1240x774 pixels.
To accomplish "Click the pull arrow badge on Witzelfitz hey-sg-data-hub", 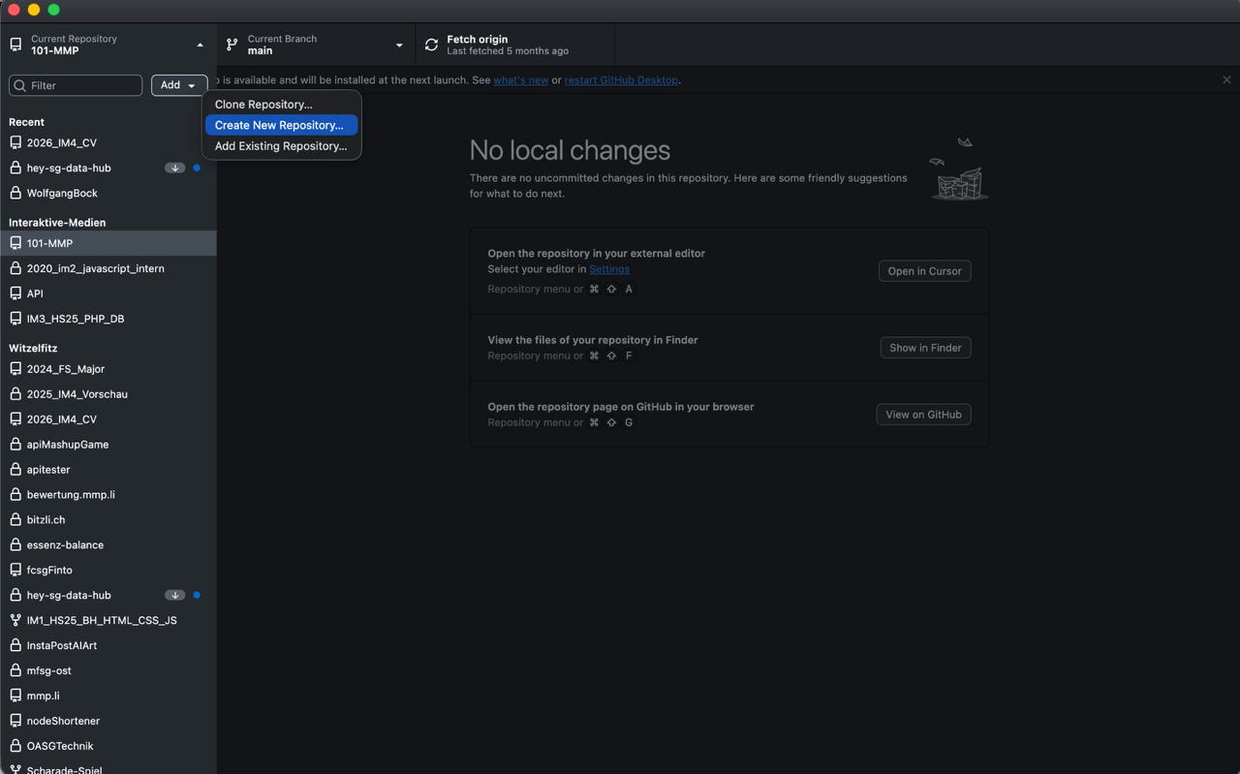I will (x=174, y=595).
